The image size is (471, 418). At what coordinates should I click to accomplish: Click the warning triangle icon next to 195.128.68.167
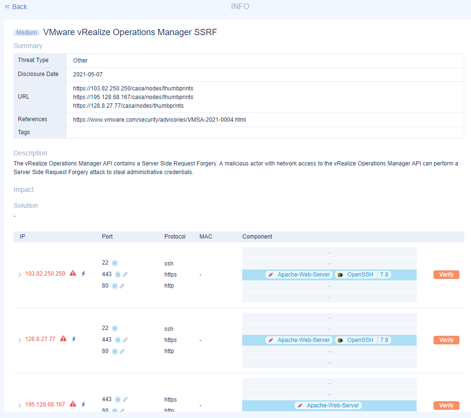(x=73, y=404)
